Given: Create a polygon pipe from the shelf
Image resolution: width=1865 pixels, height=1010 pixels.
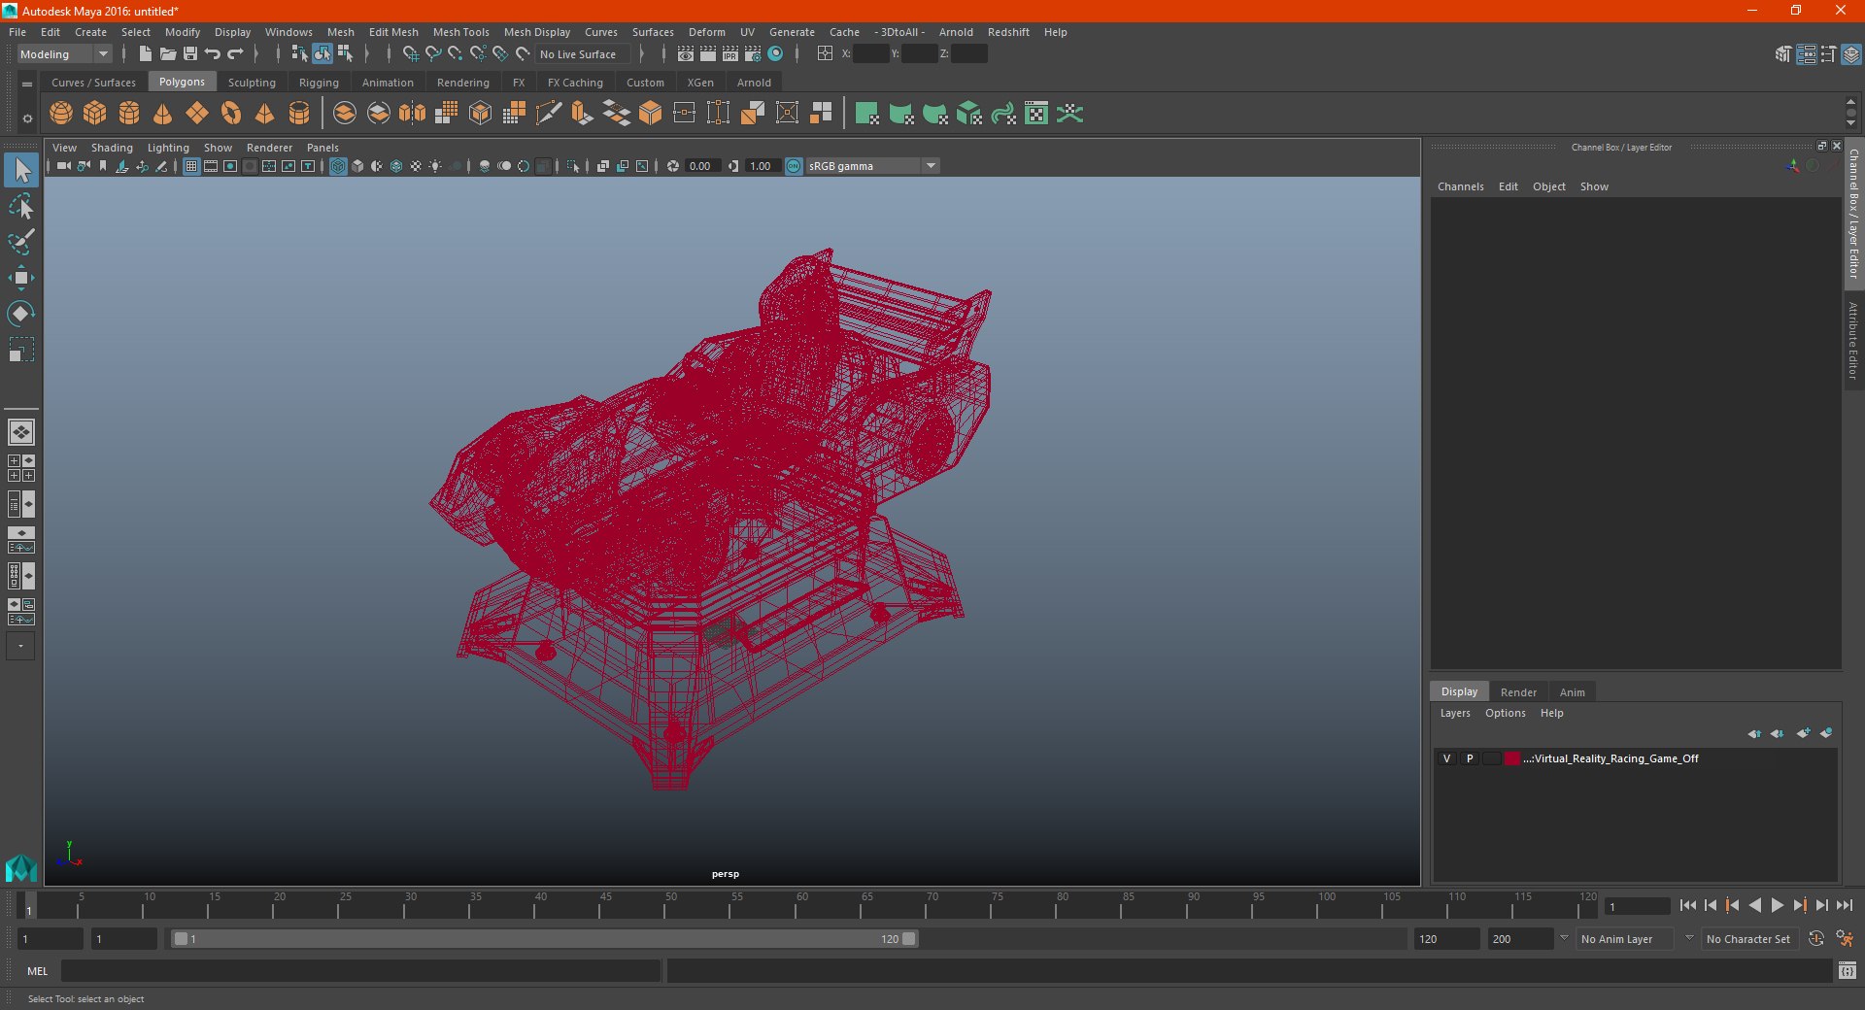Looking at the screenshot, I should (299, 114).
